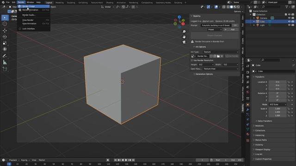
Task: Open the Keying menu in the timeline
Action: point(25,160)
